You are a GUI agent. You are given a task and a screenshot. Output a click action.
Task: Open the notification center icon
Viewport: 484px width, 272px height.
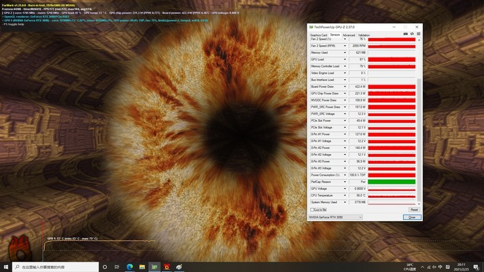476,267
